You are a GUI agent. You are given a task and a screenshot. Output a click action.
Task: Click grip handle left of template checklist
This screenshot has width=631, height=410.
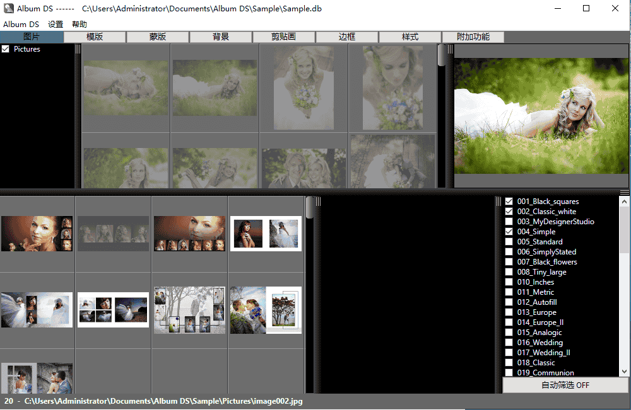[x=498, y=202]
